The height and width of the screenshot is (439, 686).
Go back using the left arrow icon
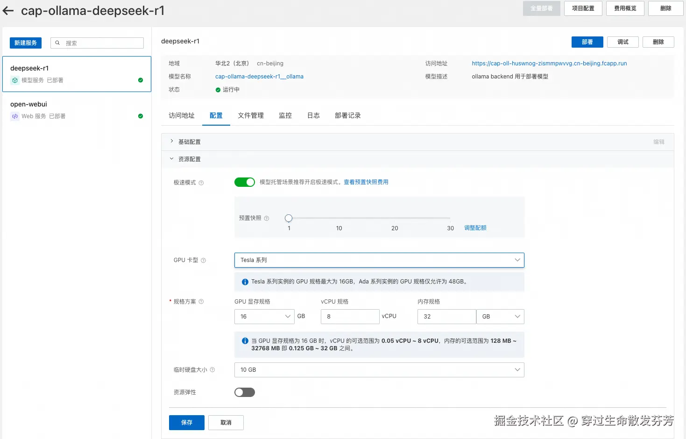pos(8,10)
